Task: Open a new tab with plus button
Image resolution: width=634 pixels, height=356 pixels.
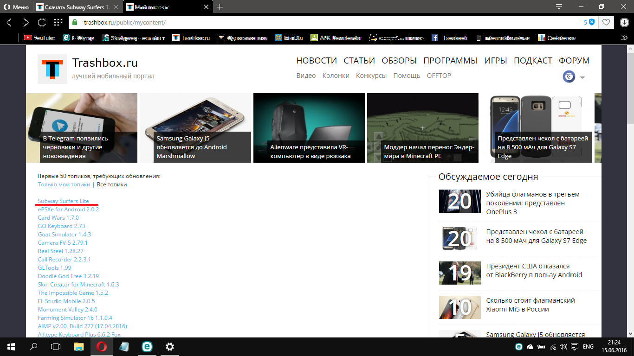Action: [x=220, y=7]
